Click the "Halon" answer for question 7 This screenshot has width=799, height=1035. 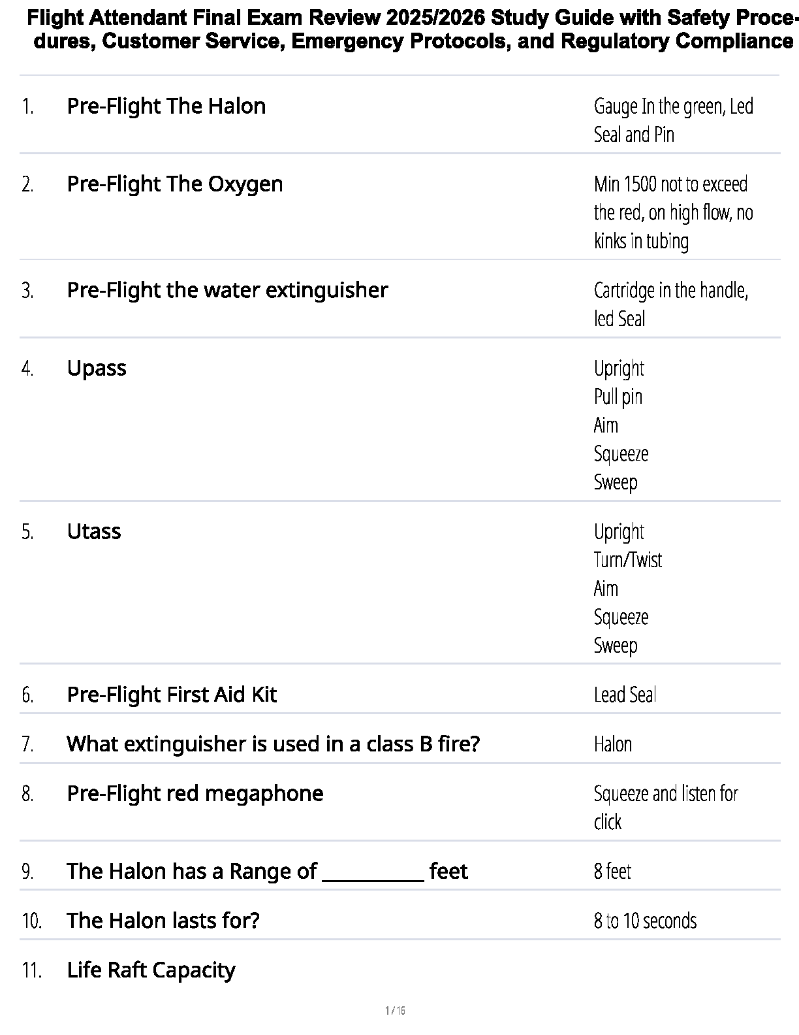pyautogui.click(x=612, y=744)
